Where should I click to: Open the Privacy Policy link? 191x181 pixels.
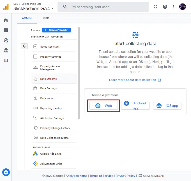[x=125, y=176]
